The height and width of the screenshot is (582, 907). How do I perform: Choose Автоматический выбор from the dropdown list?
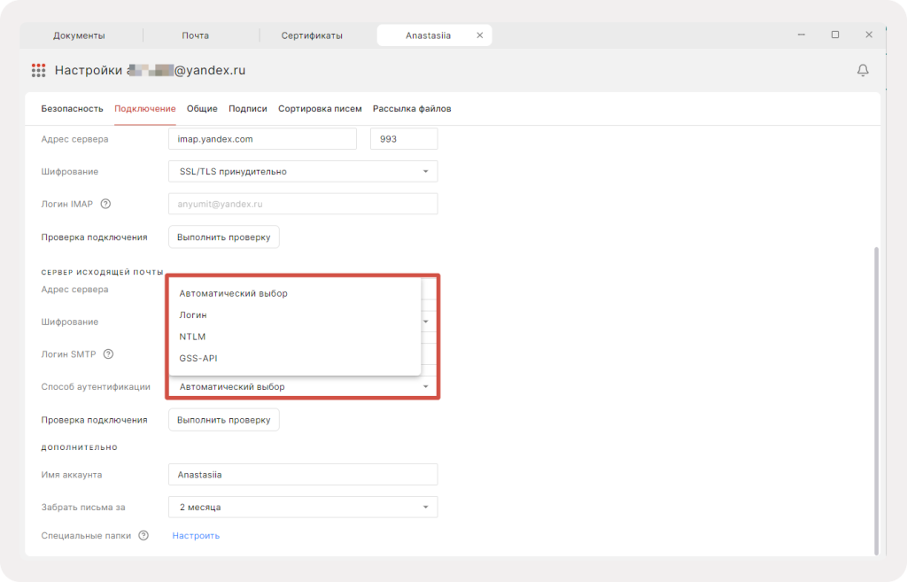coord(295,293)
